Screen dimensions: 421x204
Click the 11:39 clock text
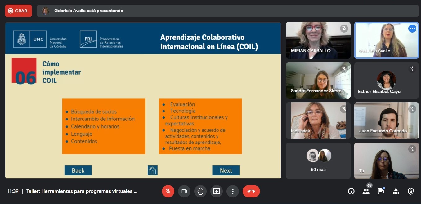click(13, 191)
